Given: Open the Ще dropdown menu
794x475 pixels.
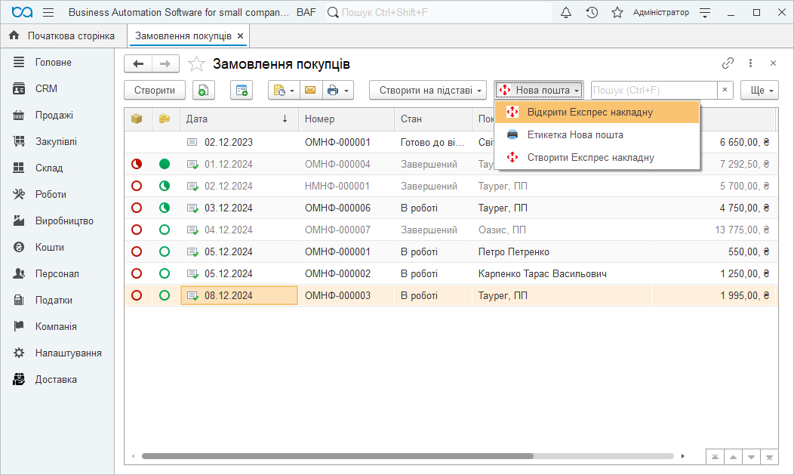Looking at the screenshot, I should point(759,91).
